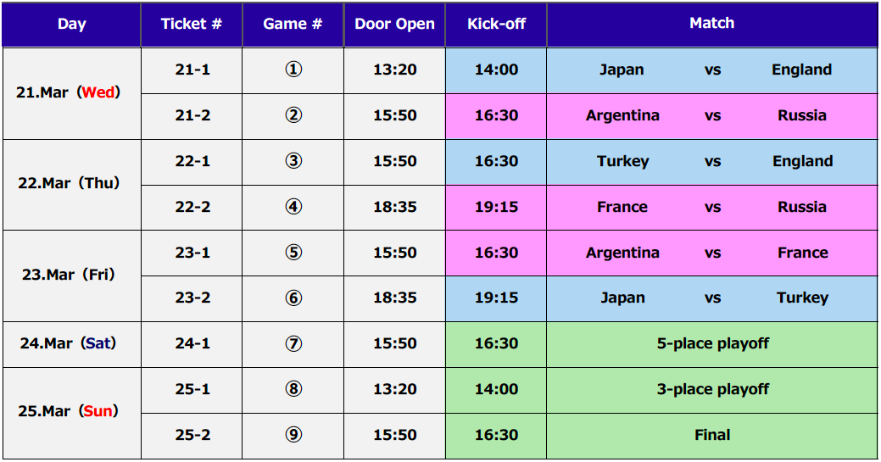881x462 pixels.
Task: Select the Argentina vs Russia match row
Action: pyautogui.click(x=712, y=116)
